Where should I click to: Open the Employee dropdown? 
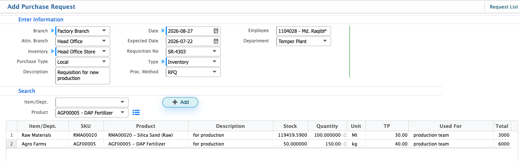coord(325,31)
